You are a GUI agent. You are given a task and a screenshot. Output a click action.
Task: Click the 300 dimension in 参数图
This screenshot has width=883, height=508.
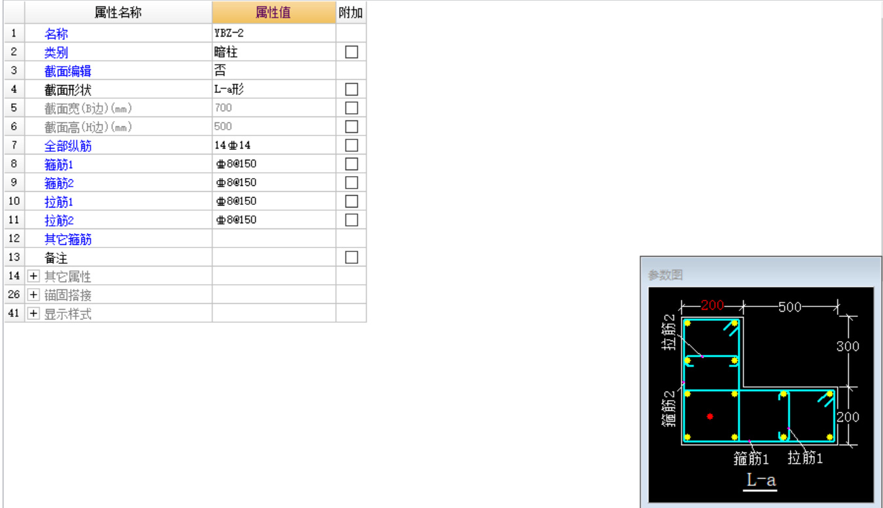tap(848, 347)
